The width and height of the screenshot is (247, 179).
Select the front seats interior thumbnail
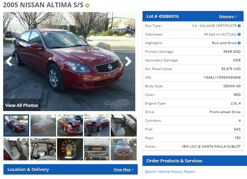tap(123, 126)
